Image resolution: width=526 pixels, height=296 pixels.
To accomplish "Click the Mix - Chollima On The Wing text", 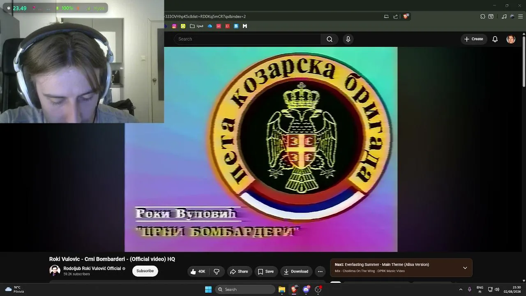I will (369, 271).
